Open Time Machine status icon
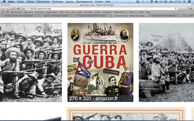This screenshot has height=121, width=194. pos(143,2)
